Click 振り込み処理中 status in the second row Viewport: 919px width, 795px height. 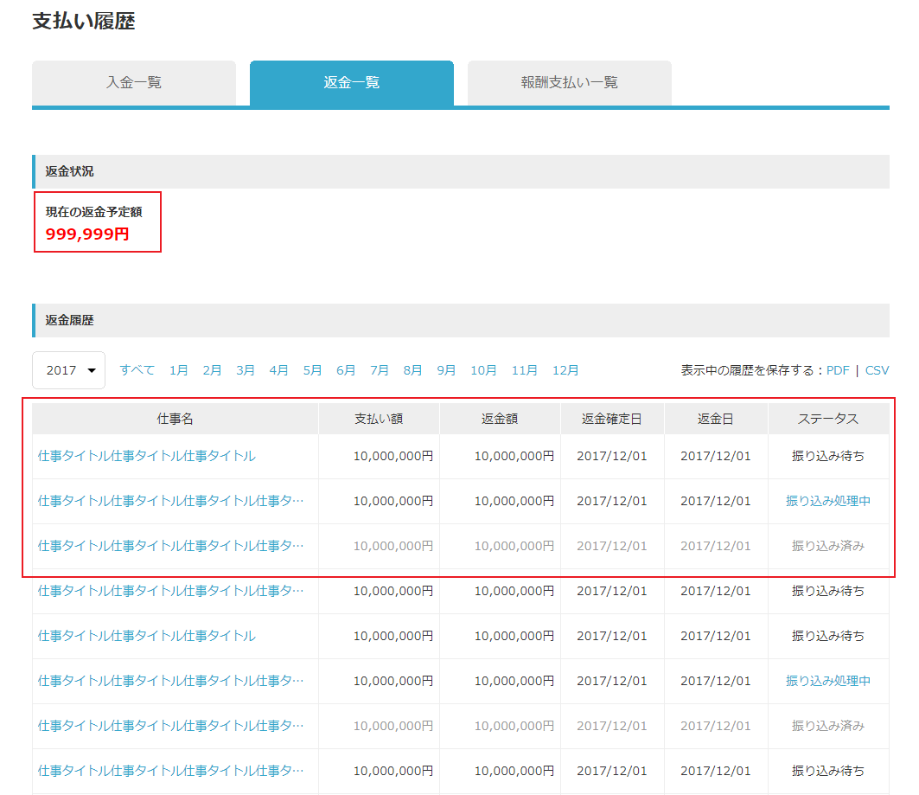point(828,501)
